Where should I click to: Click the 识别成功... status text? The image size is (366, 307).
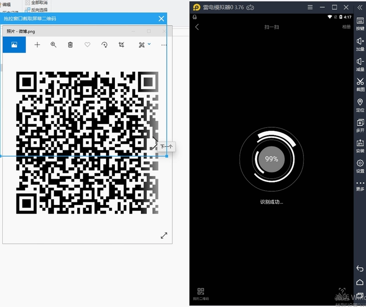tap(271, 202)
